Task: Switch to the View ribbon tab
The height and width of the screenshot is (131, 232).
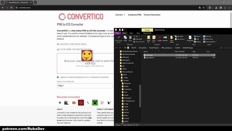Action: 138,33
